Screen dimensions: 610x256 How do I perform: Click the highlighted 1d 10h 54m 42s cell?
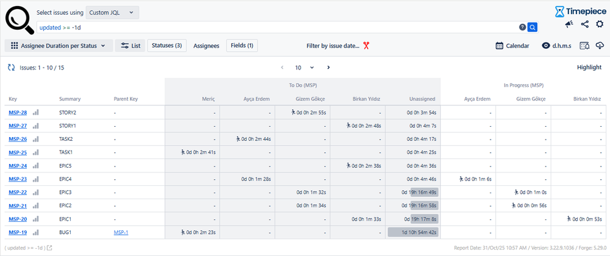pyautogui.click(x=413, y=232)
